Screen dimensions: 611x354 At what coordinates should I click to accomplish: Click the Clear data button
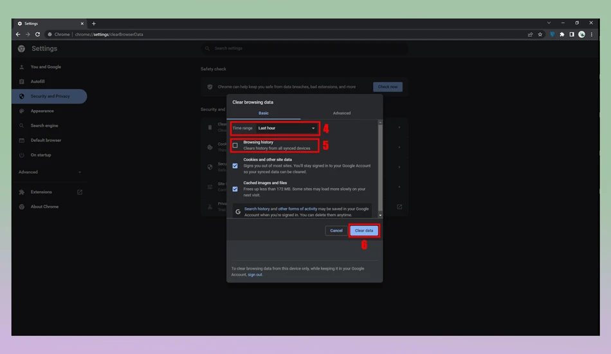pos(364,230)
